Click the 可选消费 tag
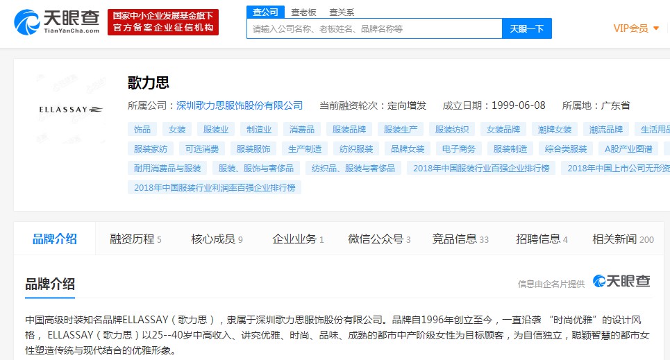The image size is (670, 360). pyautogui.click(x=201, y=148)
